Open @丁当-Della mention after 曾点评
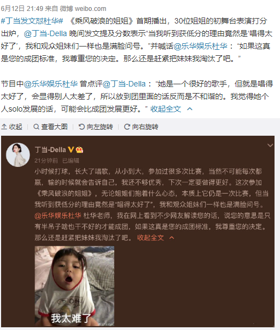 tap(124, 84)
